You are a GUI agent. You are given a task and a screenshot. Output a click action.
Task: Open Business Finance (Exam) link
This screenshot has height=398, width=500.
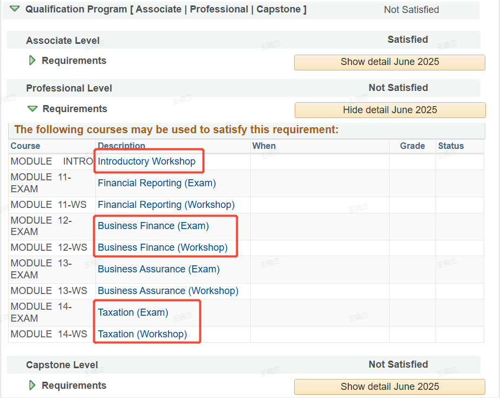(x=153, y=226)
